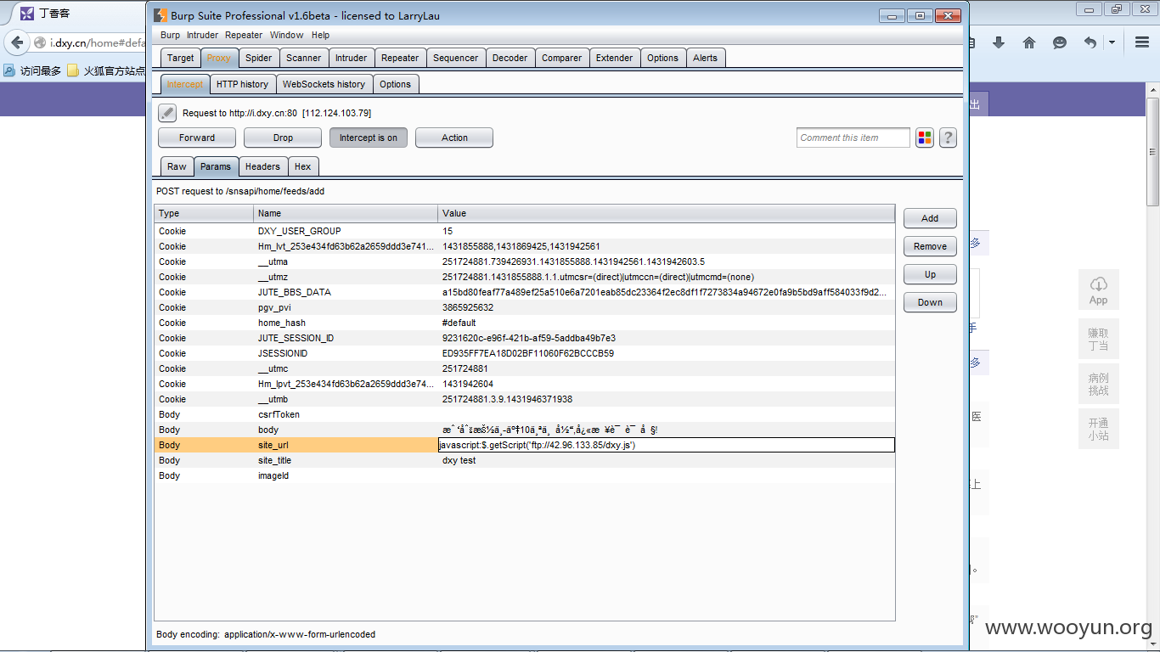Select the JSESSIONID cookie row
1160x652 pixels.
pyautogui.click(x=525, y=353)
